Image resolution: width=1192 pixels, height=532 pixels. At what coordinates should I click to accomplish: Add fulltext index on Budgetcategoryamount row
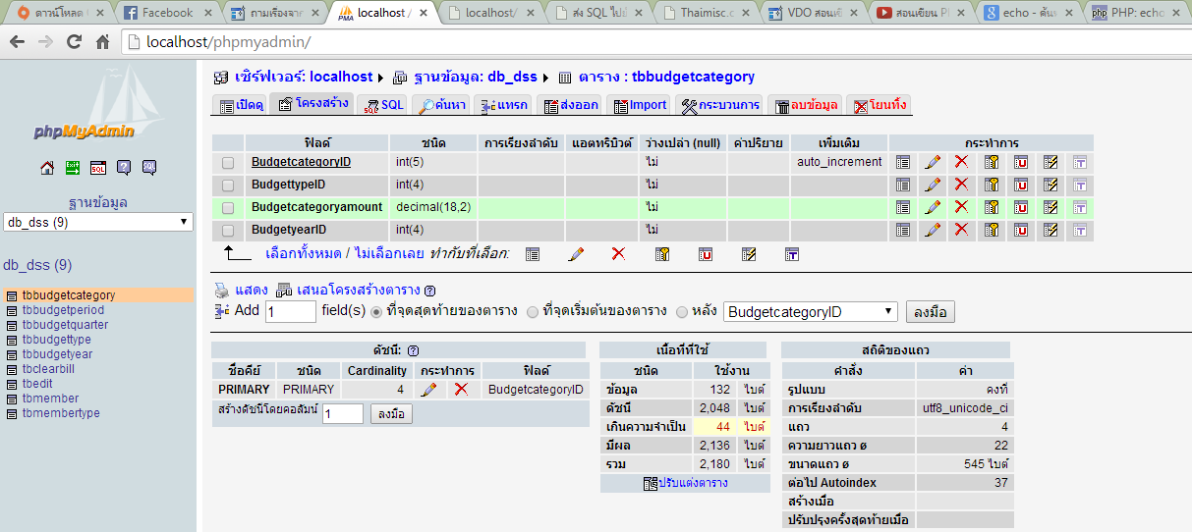(1080, 207)
